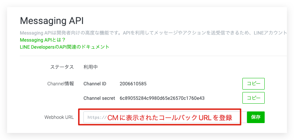Select the Channel ID value 2006610585
Screen dimensions: 294x140
pyautogui.click(x=133, y=84)
